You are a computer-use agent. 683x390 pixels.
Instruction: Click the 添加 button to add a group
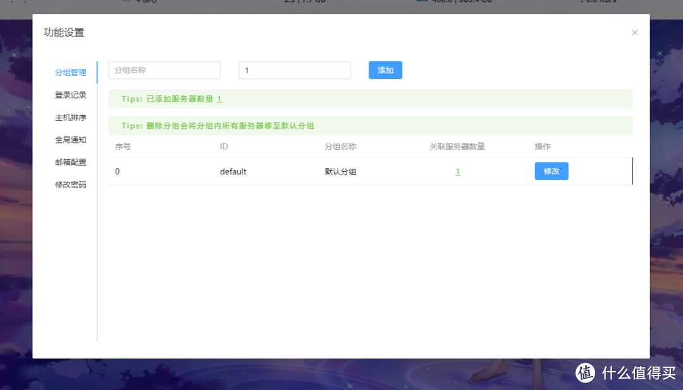point(385,70)
